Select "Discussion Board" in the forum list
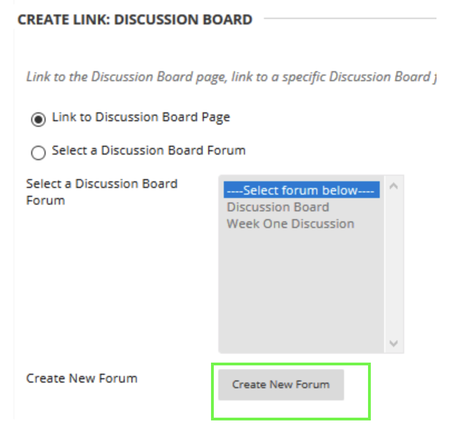The image size is (461, 426). pos(278,207)
